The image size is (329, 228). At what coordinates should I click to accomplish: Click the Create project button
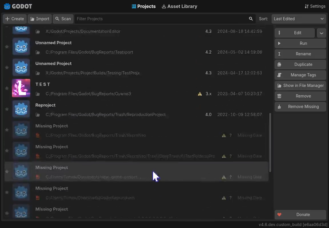[x=15, y=19]
